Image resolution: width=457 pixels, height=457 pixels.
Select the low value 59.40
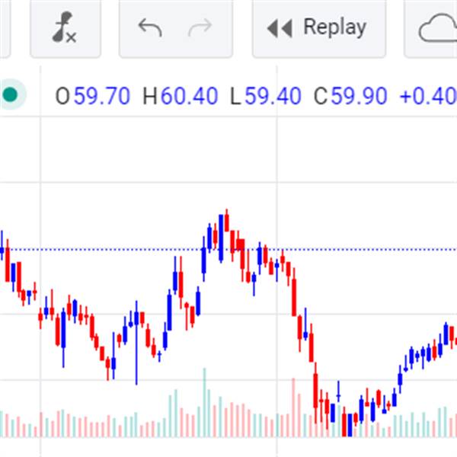pos(273,96)
